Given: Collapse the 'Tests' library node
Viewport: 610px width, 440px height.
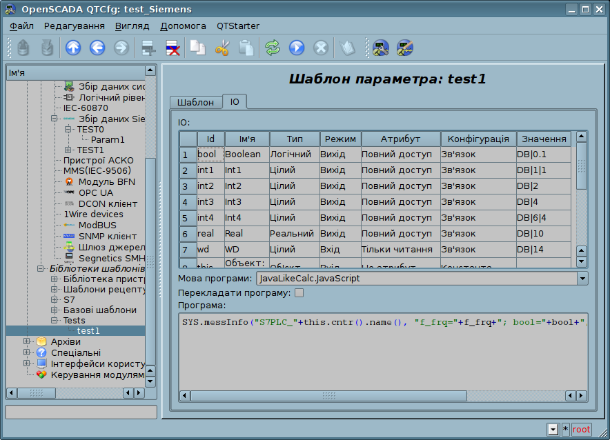Looking at the screenshot, I should click(54, 321).
